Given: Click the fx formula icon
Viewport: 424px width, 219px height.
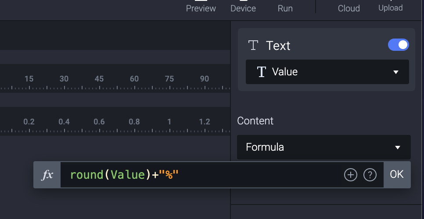Looking at the screenshot, I should tap(47, 175).
